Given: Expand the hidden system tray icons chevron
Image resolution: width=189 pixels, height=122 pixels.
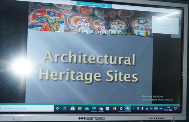Looking at the screenshot, I should point(134,109).
